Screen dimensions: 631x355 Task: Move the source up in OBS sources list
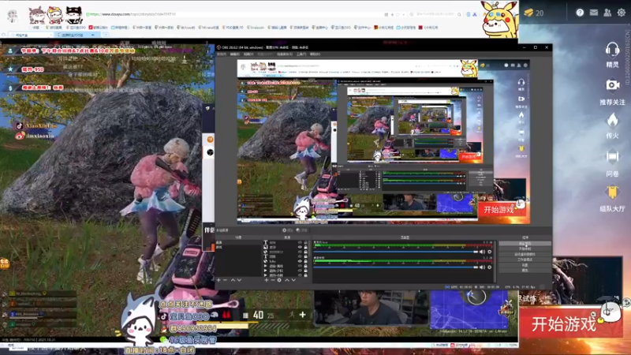[x=287, y=280]
